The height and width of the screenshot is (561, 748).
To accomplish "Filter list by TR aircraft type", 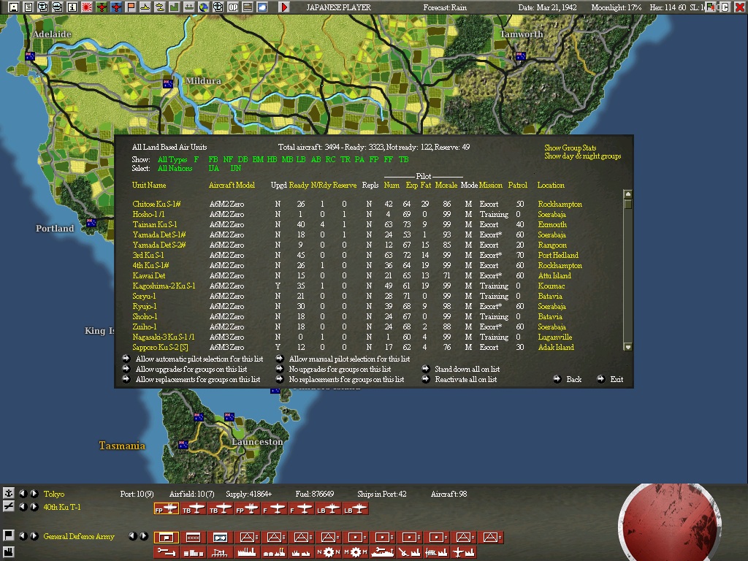I will pyautogui.click(x=346, y=159).
